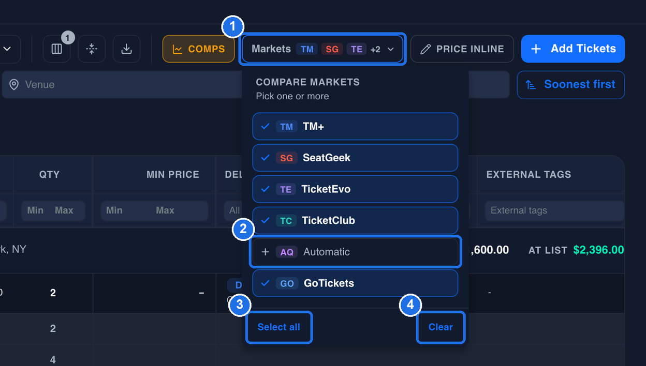
Task: Click the pencil icon on PRICE INLINE
Action: point(425,49)
